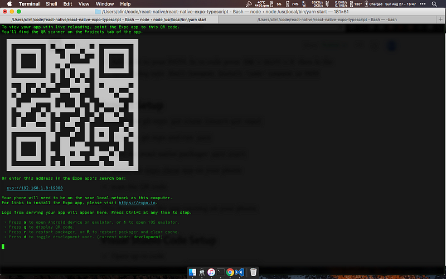Close the Terminal window with red button

5,11
